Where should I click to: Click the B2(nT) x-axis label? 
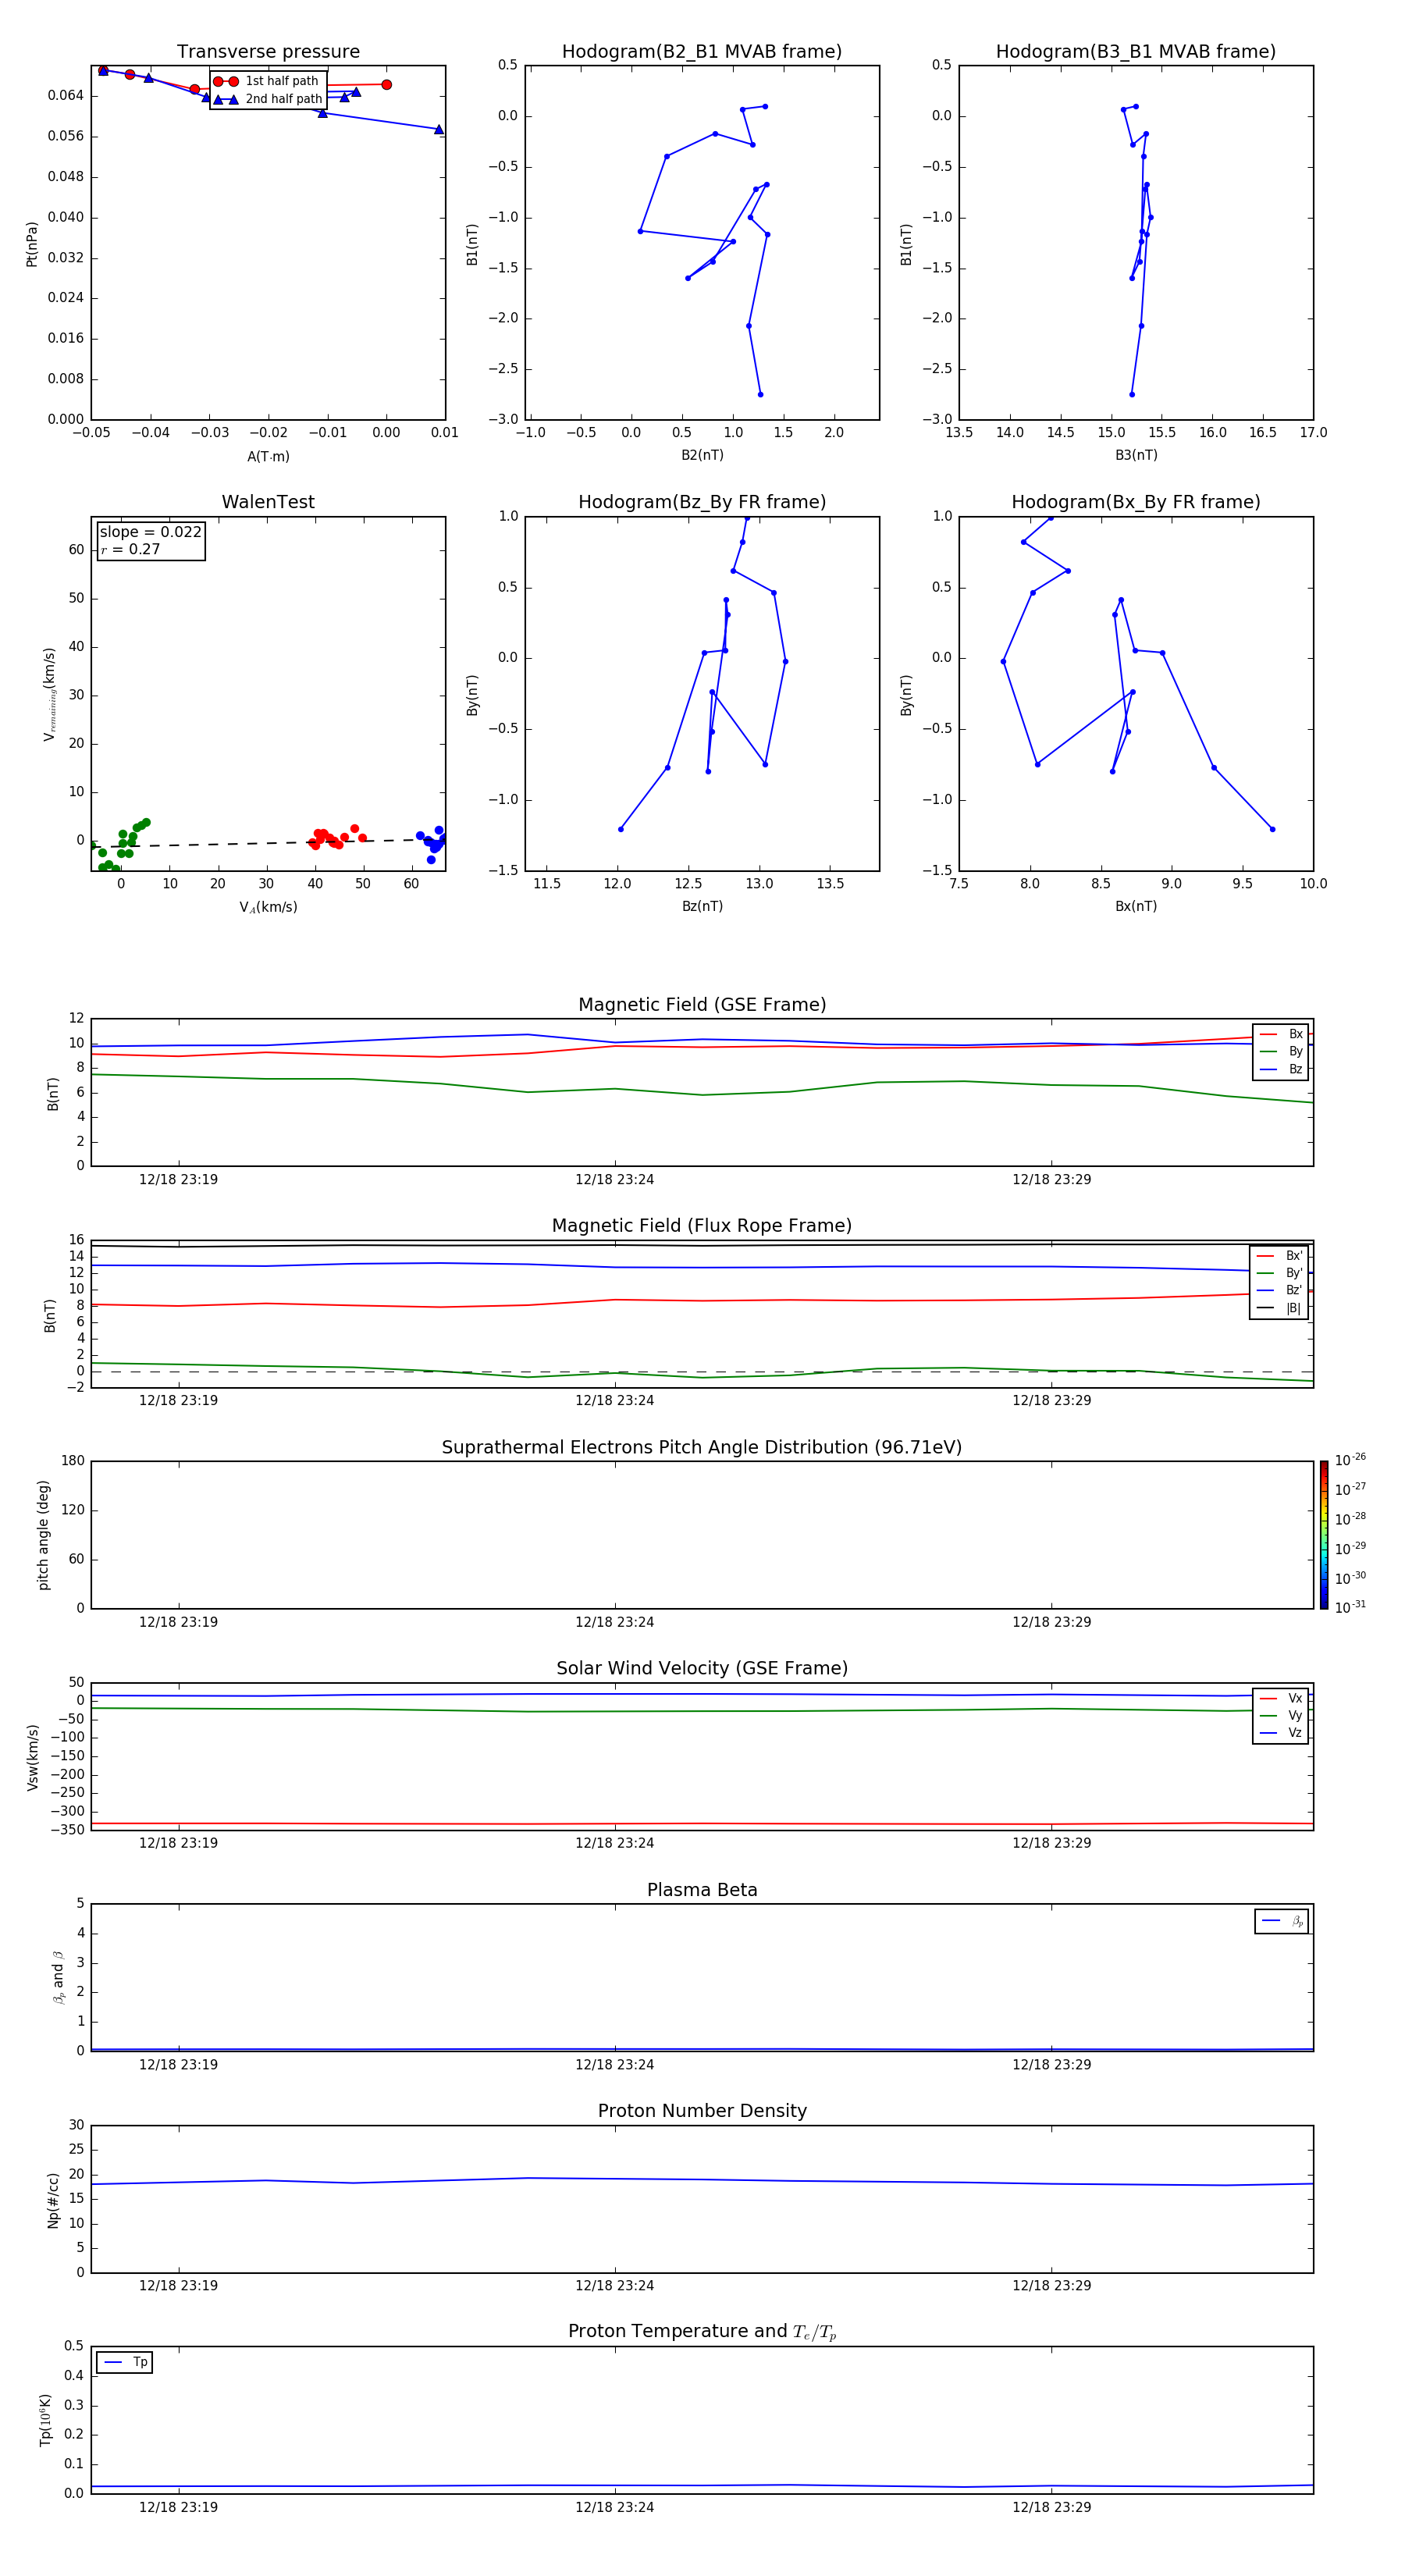[702, 456]
